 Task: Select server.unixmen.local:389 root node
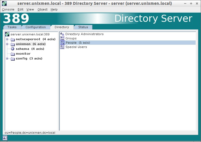pos(30,34)
